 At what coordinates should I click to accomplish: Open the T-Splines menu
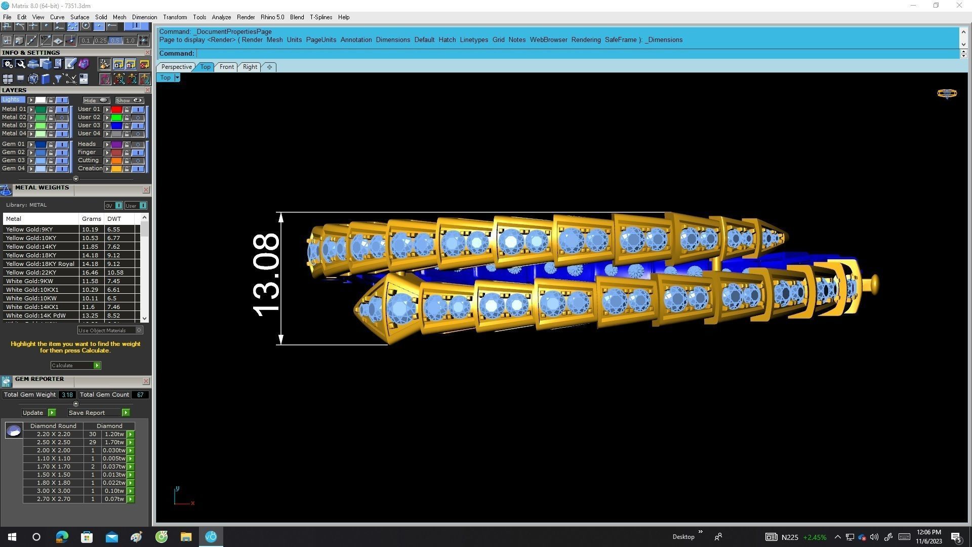coord(320,17)
